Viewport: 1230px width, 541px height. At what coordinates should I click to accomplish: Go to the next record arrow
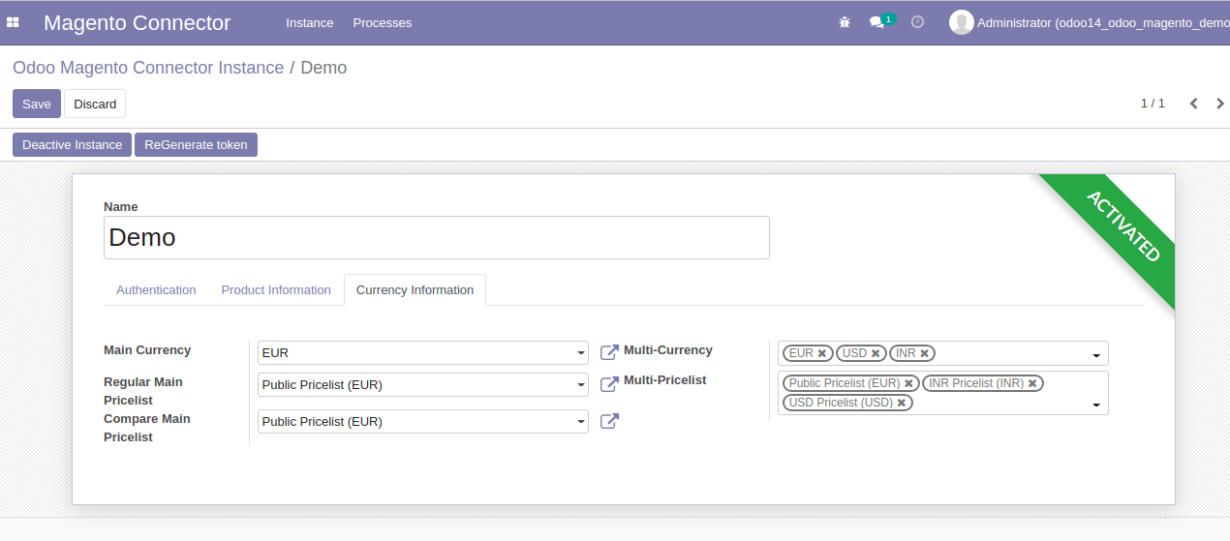(1219, 104)
